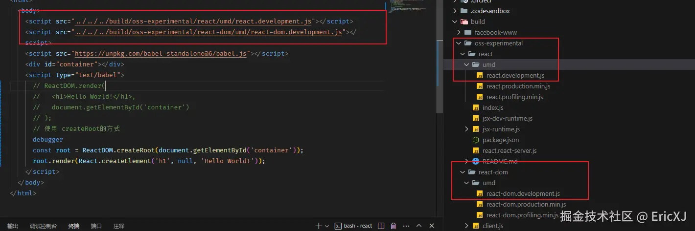Open react.profiling.min.js file

coord(515,97)
